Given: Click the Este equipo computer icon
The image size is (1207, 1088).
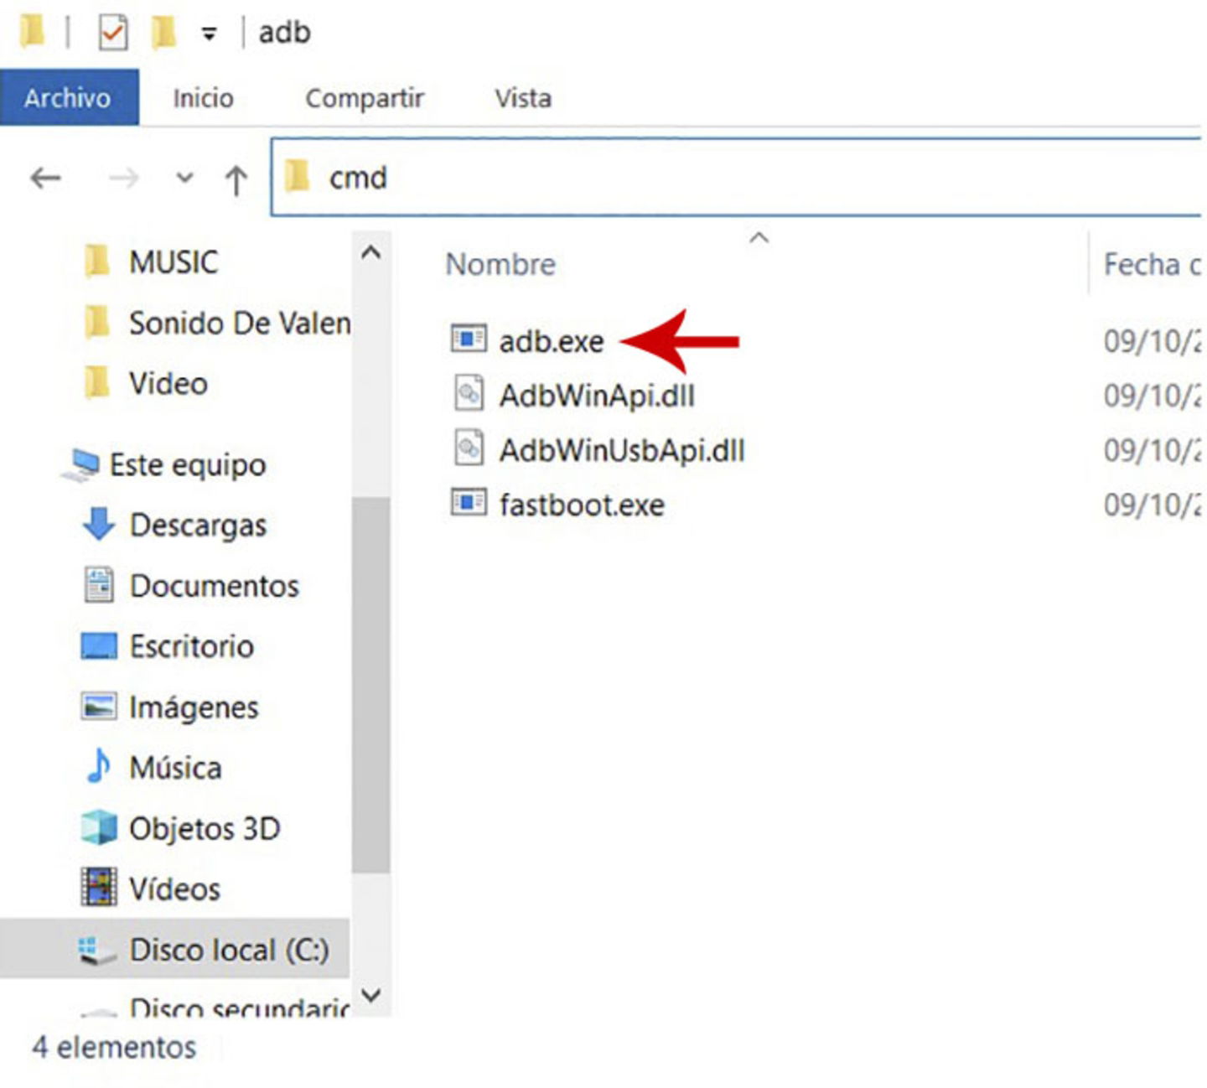Looking at the screenshot, I should click(x=82, y=464).
